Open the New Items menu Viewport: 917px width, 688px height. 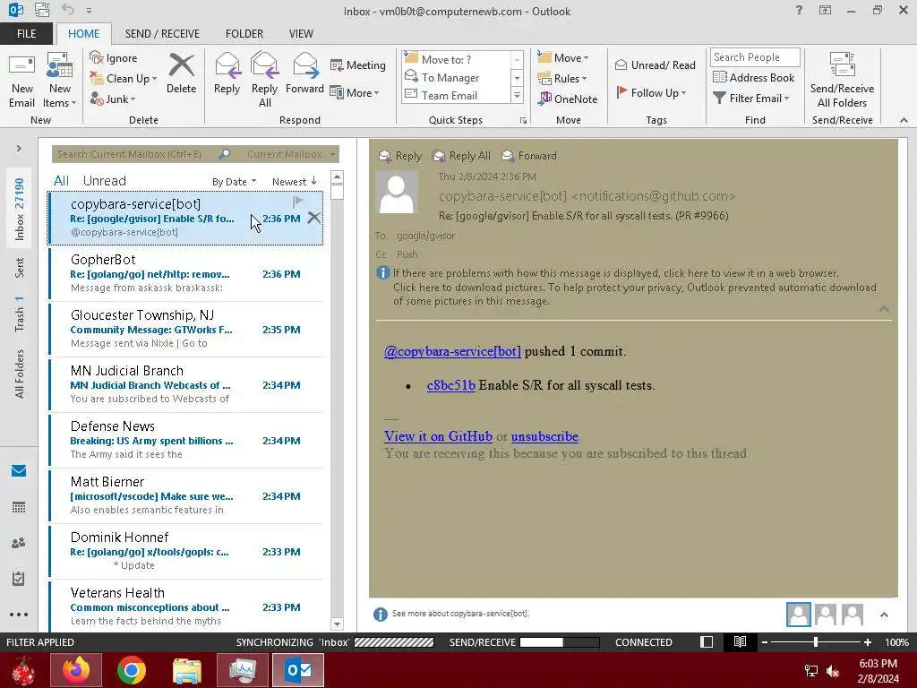tap(60, 82)
